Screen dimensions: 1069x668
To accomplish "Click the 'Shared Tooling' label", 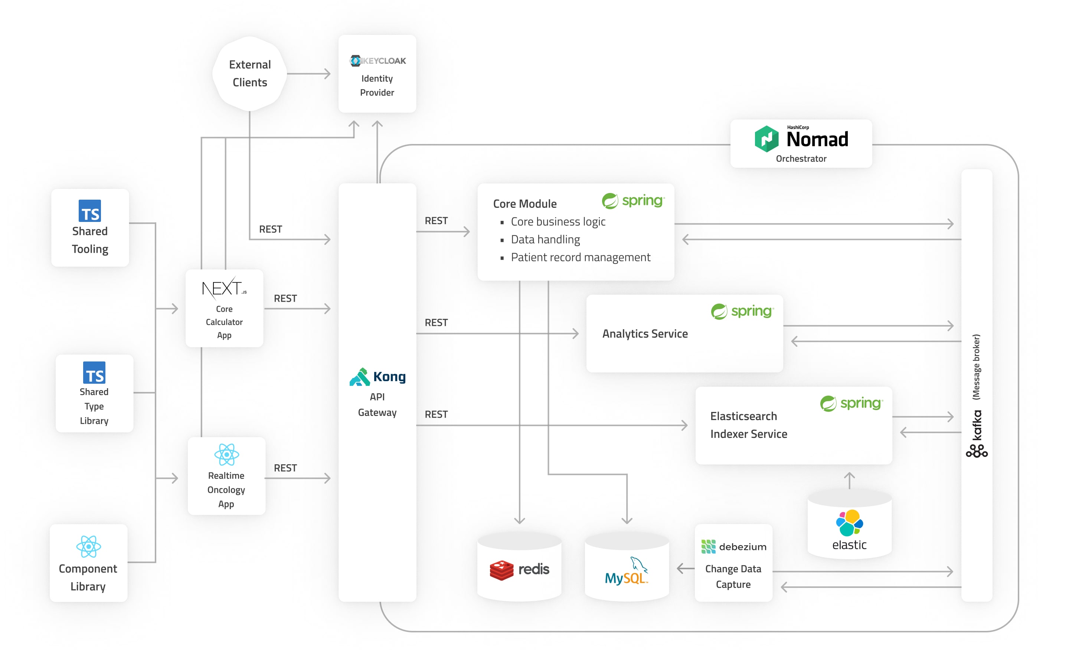I will pos(90,240).
